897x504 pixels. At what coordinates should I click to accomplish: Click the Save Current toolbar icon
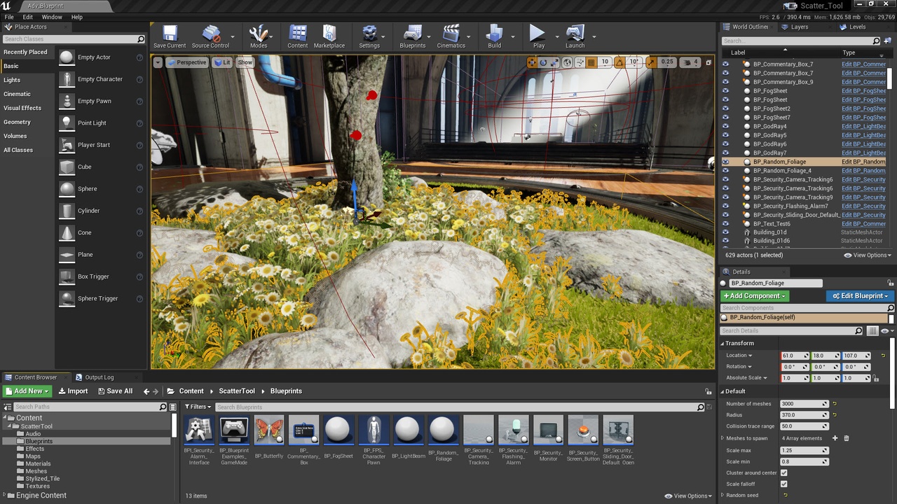[170, 36]
